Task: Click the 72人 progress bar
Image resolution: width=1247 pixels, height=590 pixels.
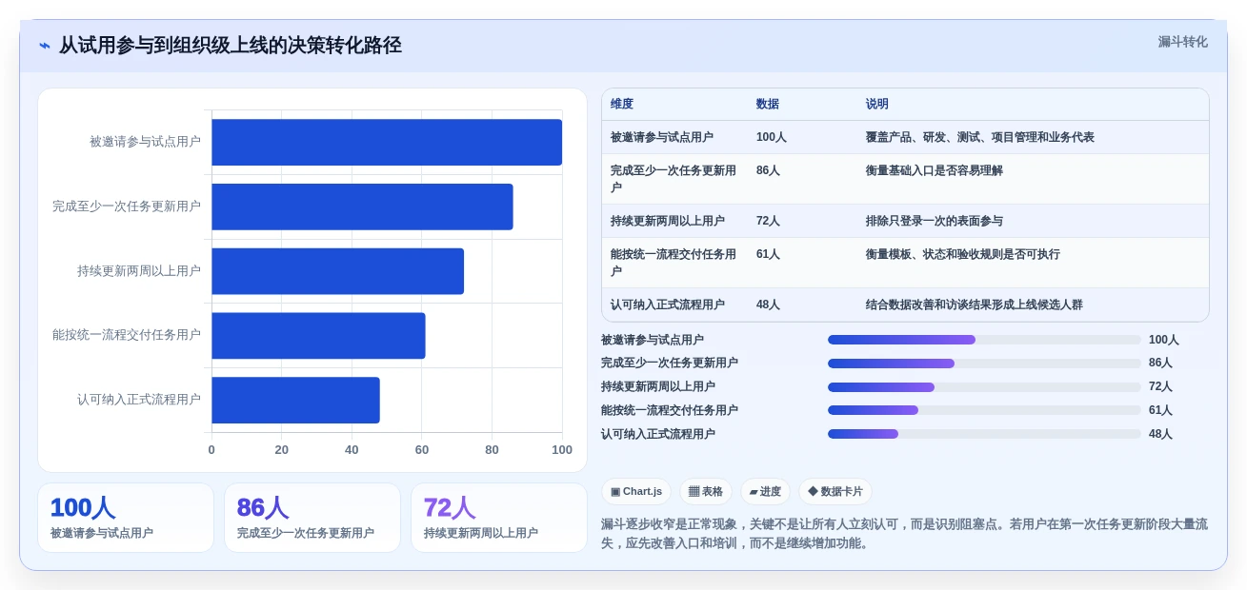Action: (x=984, y=387)
